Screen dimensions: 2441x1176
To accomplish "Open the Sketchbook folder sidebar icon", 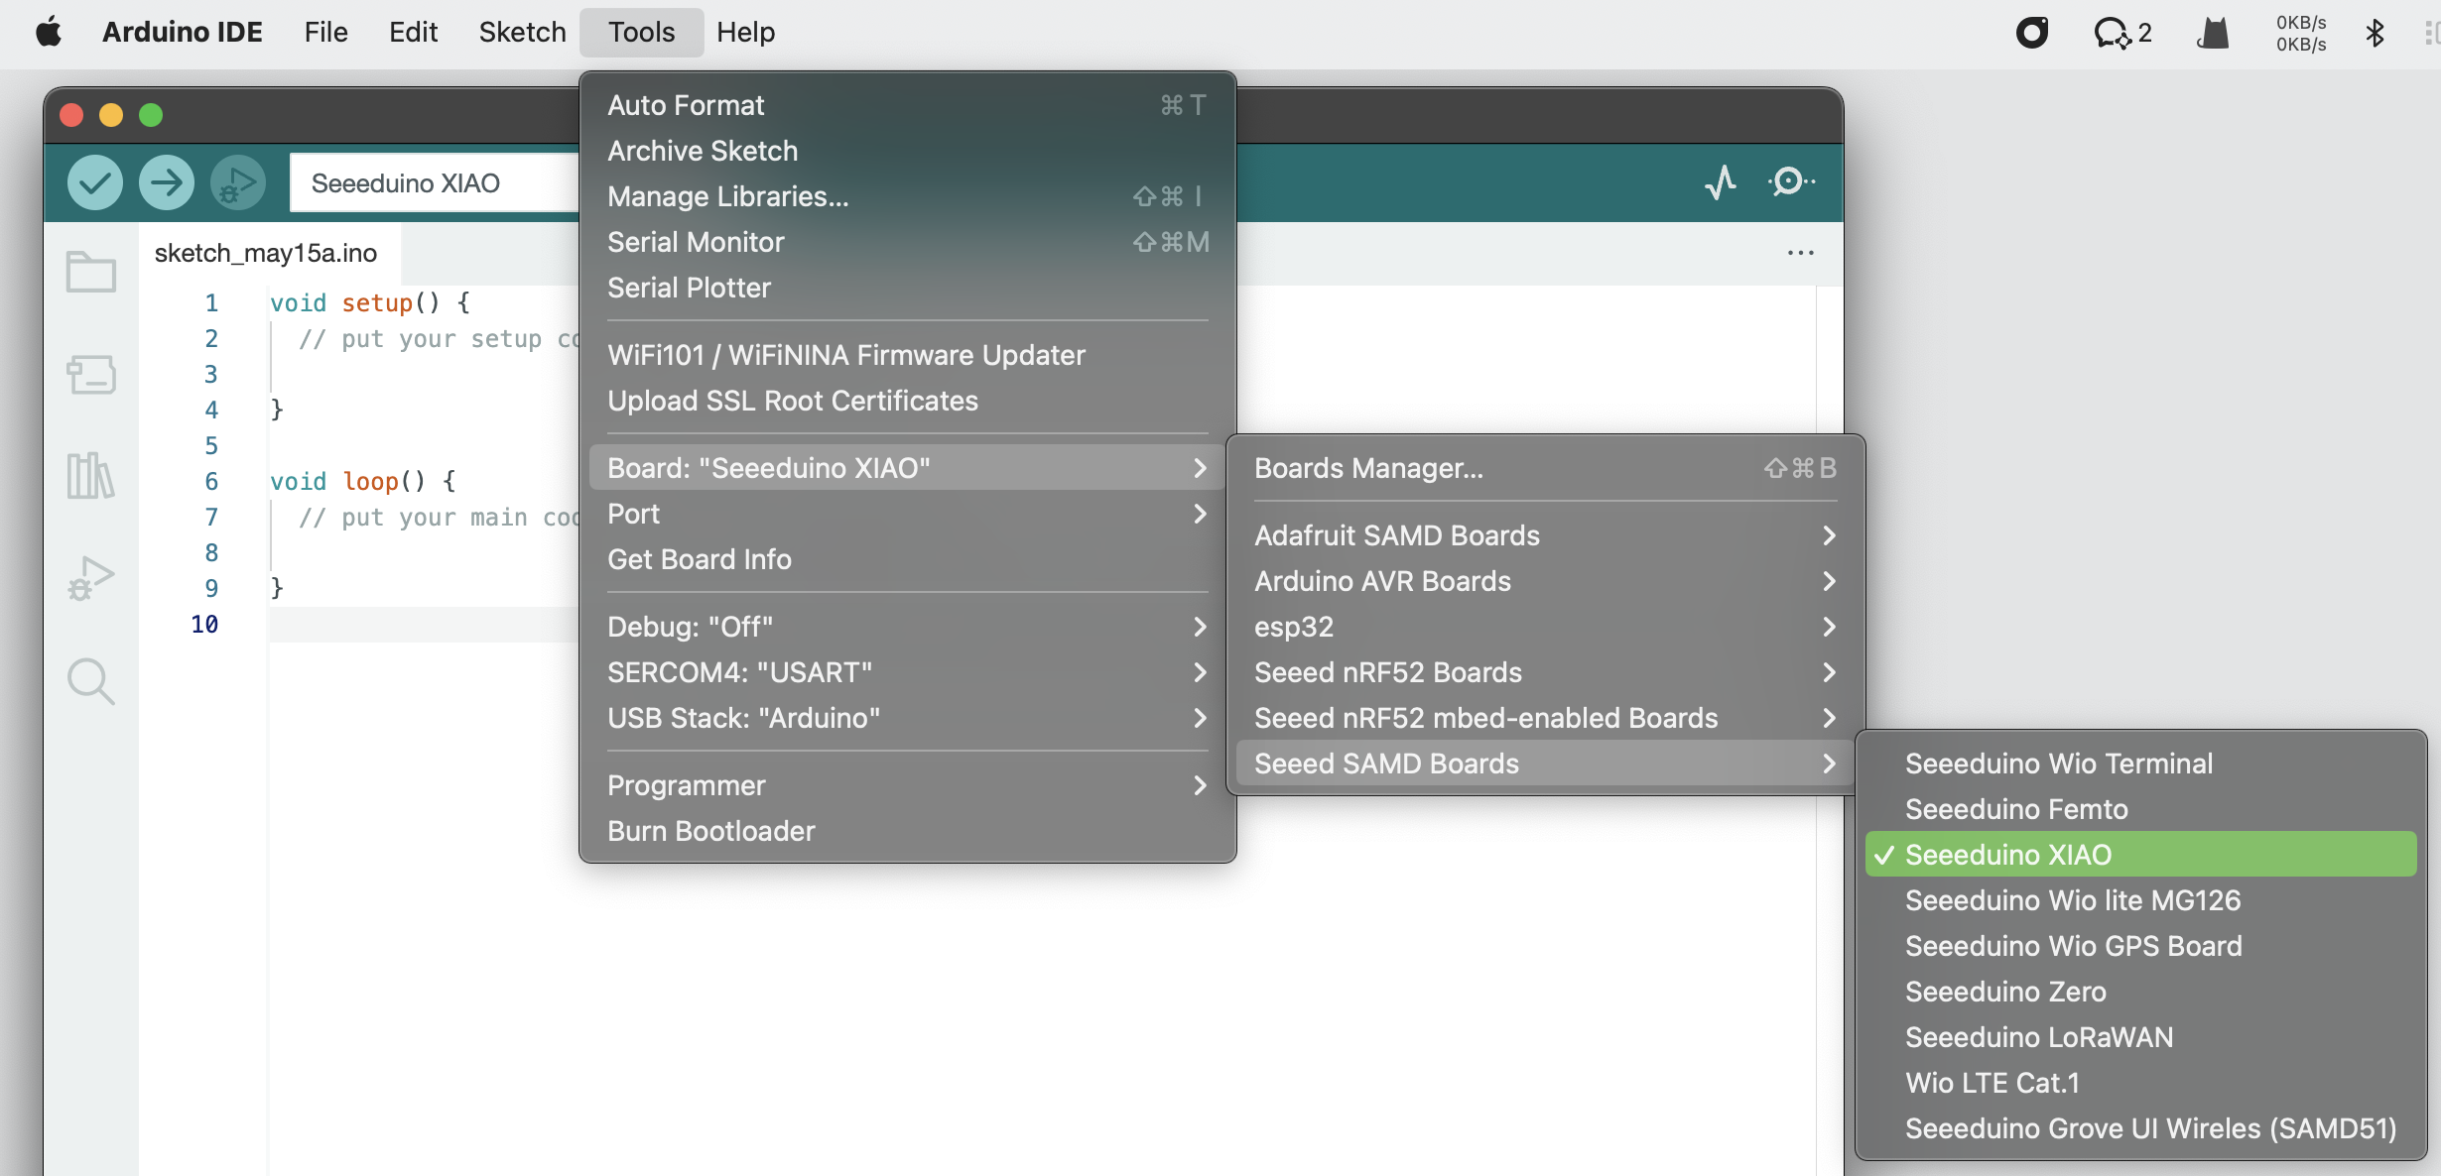I will coord(91,271).
